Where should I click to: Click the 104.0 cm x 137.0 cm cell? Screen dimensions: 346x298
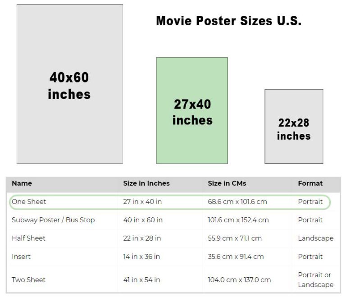(x=239, y=280)
